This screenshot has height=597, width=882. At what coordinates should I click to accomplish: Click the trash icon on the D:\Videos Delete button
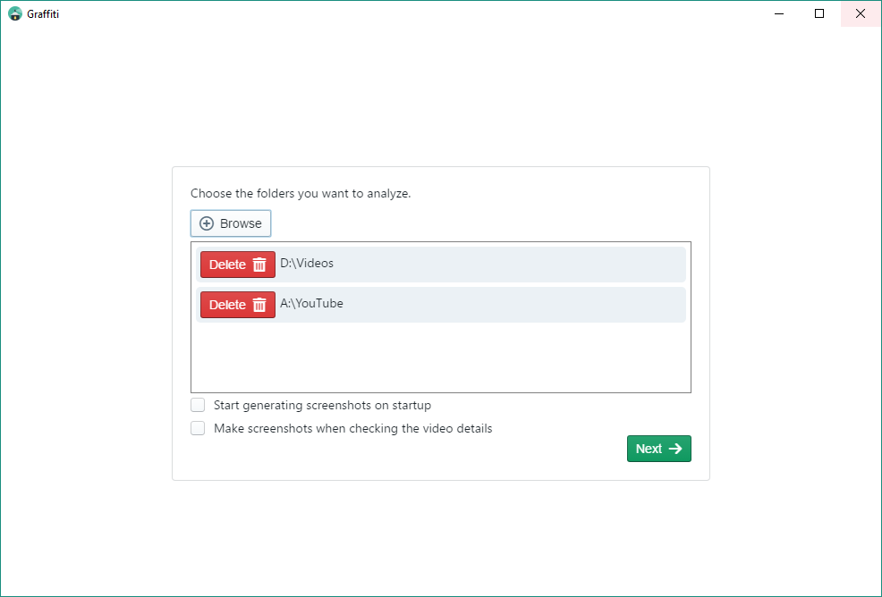coord(262,264)
